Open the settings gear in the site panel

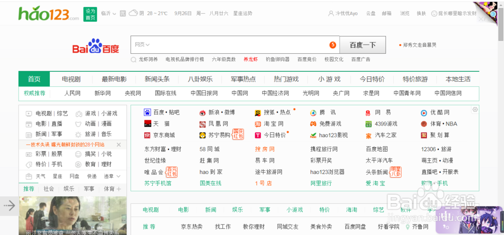pyautogui.click(x=475, y=109)
